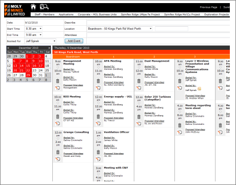The width and height of the screenshot is (236, 185).
Task: Click the Add Event button
Action: (74, 41)
